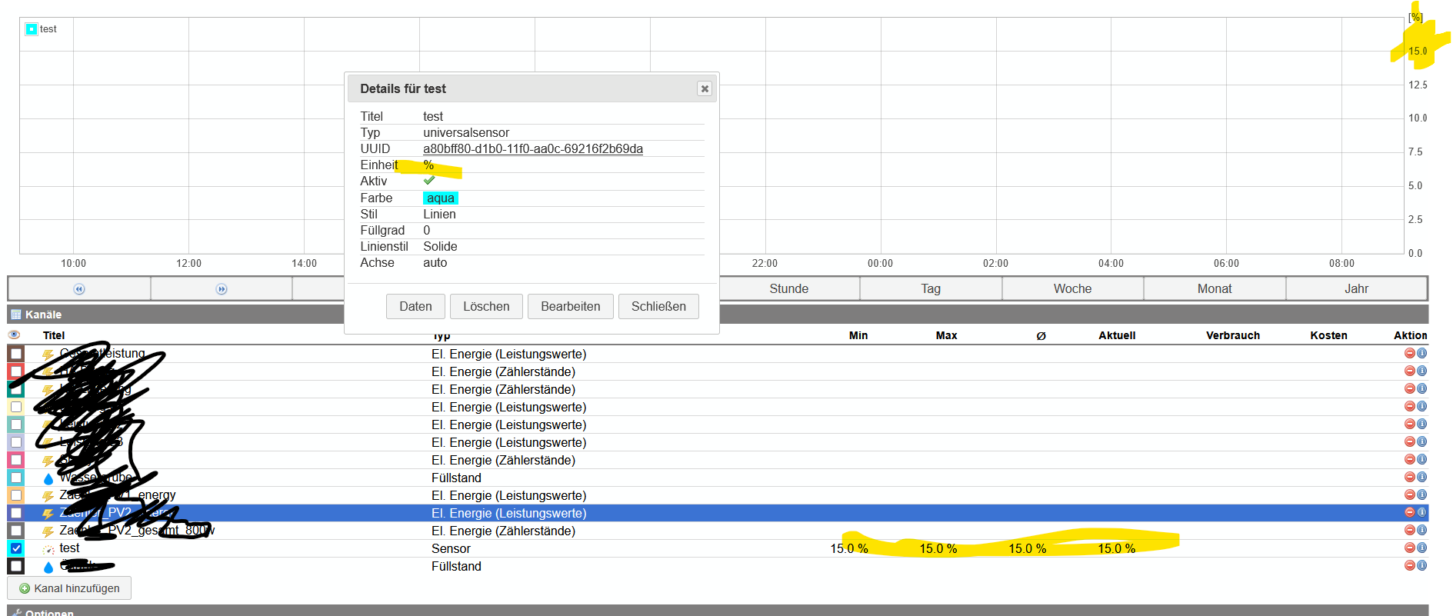Viewport: 1453px width, 616px height.
Task: Click the Kanal hinzufügen button
Action: pyautogui.click(x=69, y=588)
